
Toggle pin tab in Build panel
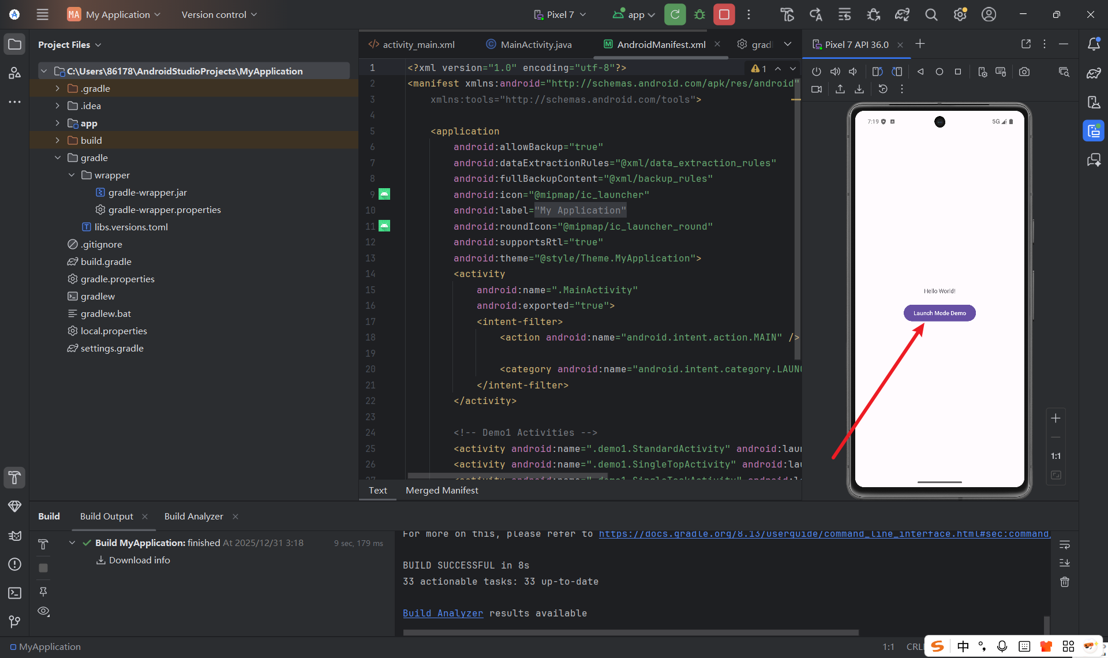[43, 592]
